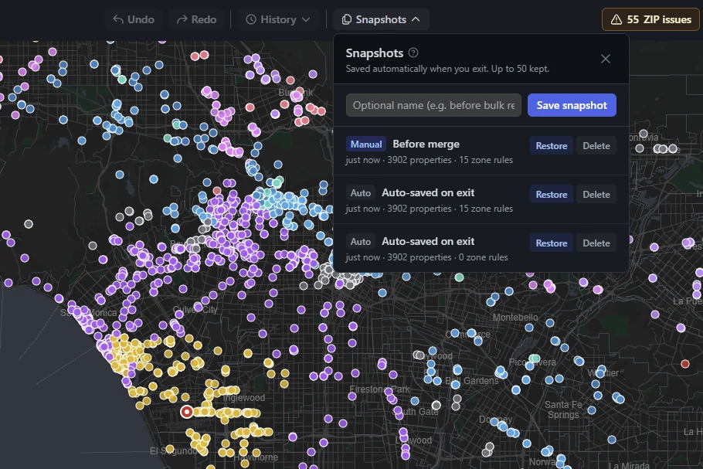The image size is (703, 469).
Task: Delete auto-saved snapshot with 0 zone rules
Action: [596, 243]
